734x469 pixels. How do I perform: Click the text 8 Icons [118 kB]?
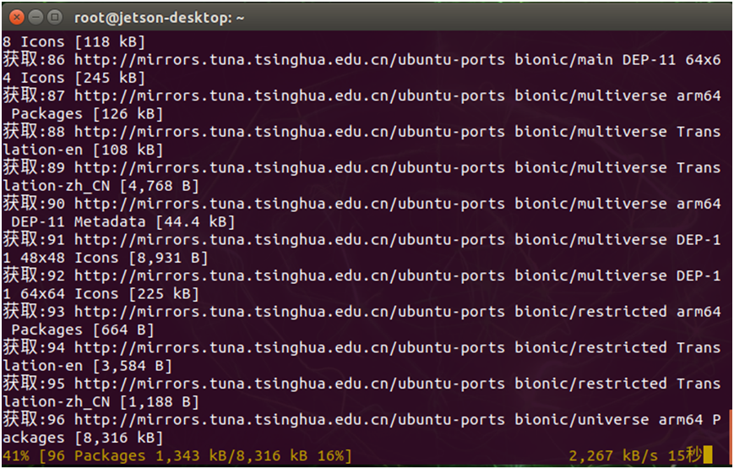pos(74,41)
